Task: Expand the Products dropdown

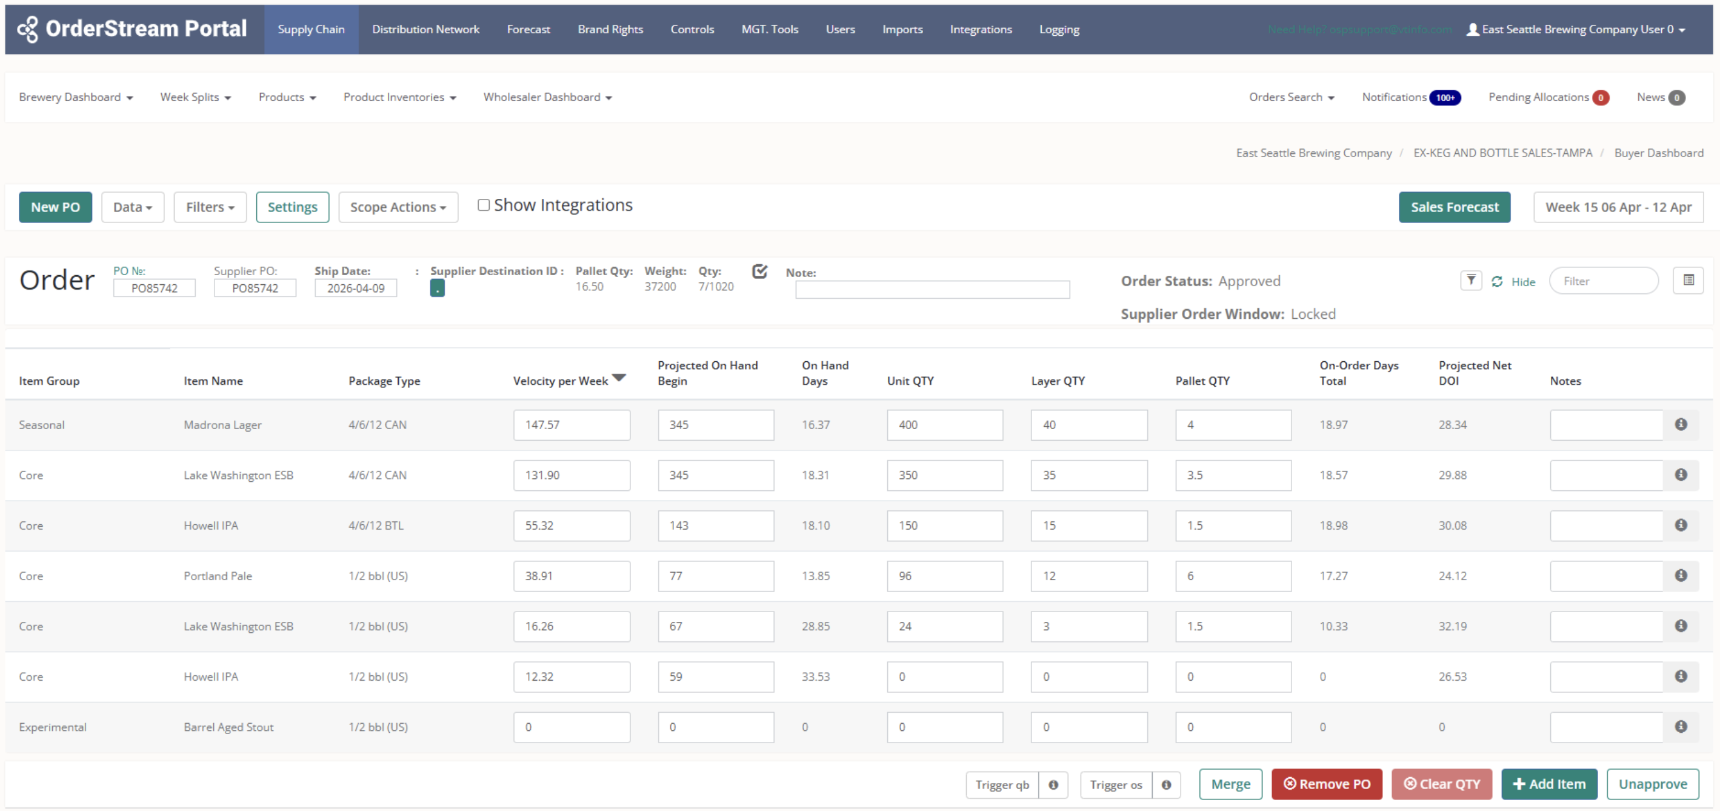Action: [287, 98]
